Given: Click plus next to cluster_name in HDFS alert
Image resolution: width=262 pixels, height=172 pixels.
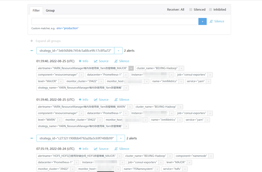Looking at the screenshot, I should [x=170, y=156].
